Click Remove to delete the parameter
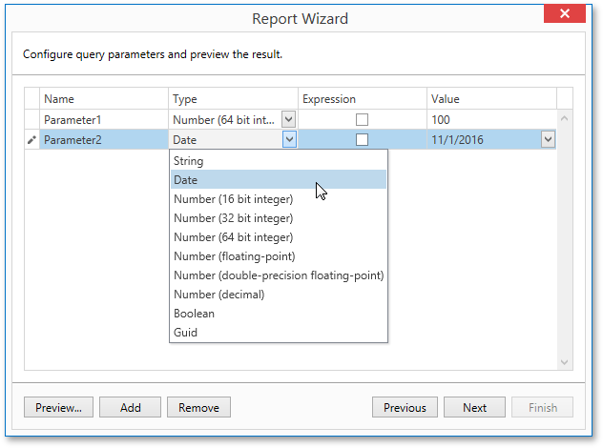 198,407
